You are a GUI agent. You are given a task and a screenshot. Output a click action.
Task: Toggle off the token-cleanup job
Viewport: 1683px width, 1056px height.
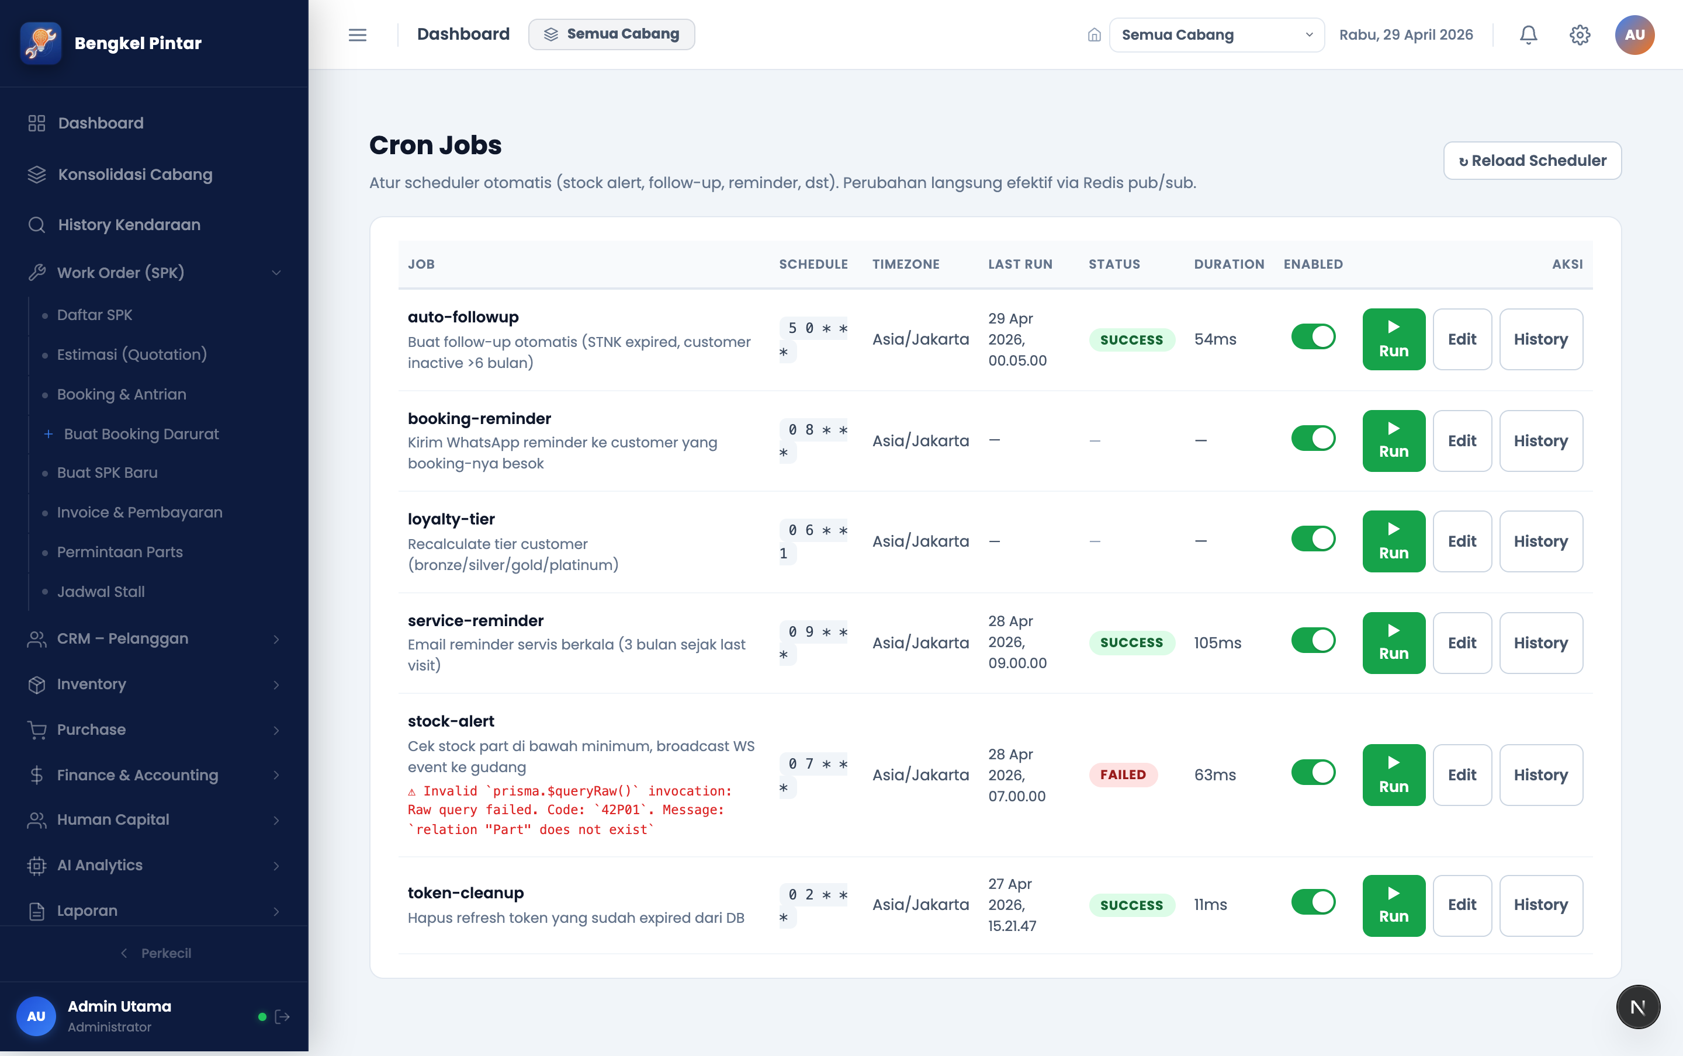[1314, 902]
